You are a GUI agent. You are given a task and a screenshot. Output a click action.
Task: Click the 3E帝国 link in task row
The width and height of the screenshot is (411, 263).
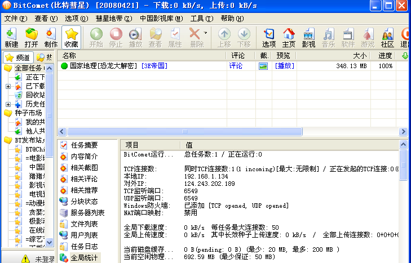[154, 66]
